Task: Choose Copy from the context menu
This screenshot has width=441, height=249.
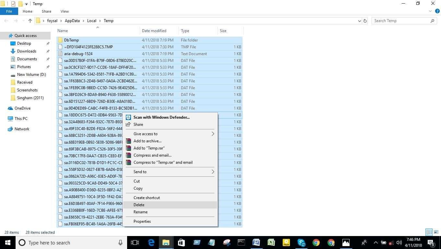Action: point(170,188)
